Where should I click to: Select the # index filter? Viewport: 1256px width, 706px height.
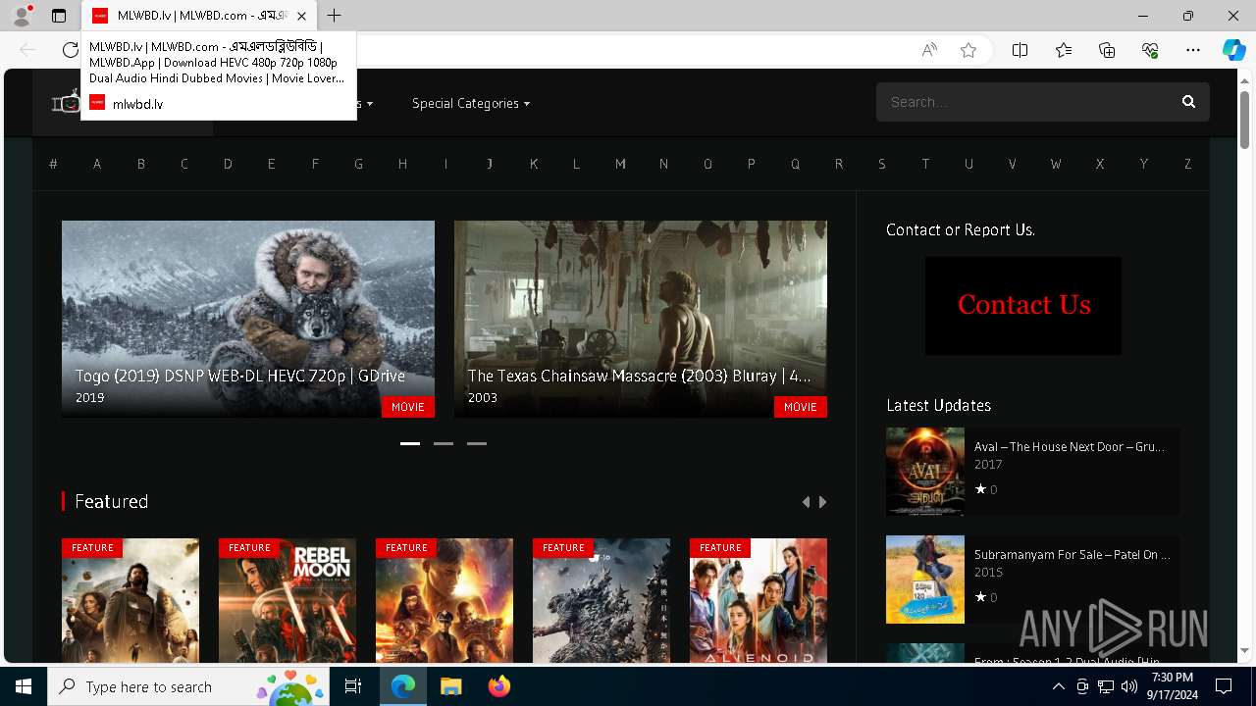[x=53, y=164]
